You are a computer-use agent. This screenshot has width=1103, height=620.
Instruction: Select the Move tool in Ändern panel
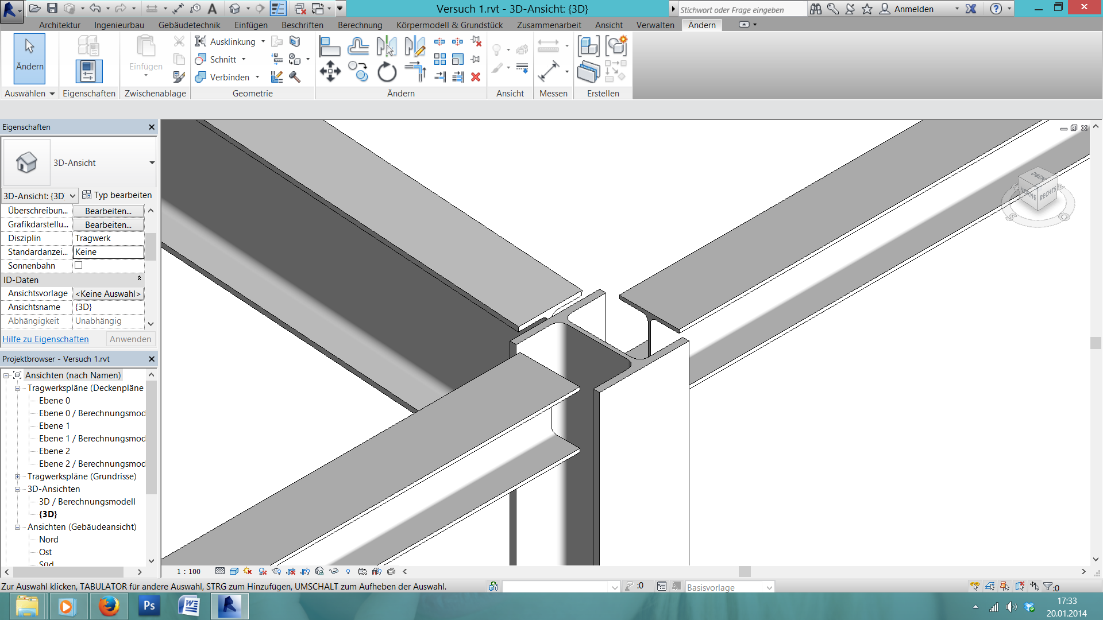click(x=330, y=72)
